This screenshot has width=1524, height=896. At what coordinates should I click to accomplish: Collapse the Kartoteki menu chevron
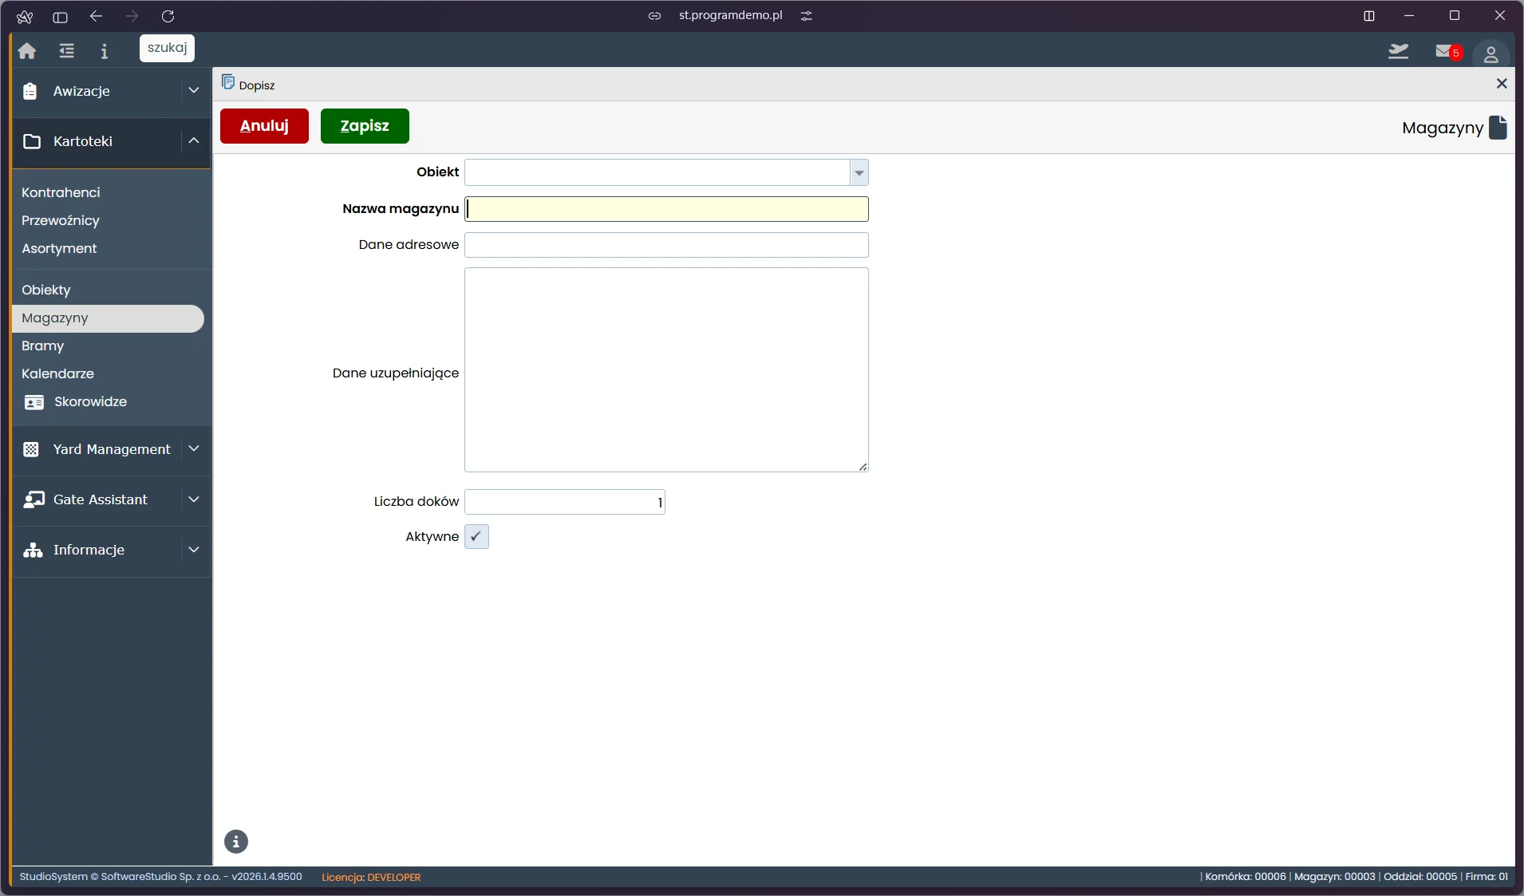(194, 140)
